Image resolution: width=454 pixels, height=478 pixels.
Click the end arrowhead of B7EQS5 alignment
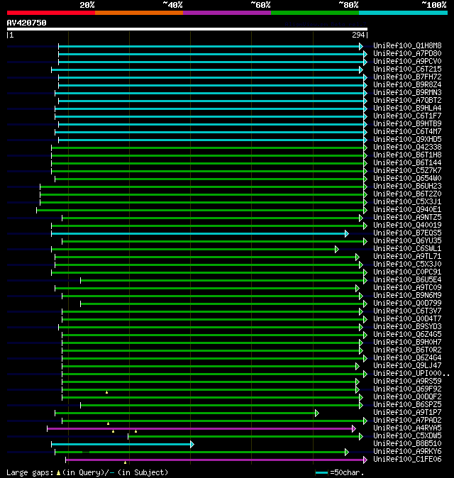click(347, 234)
